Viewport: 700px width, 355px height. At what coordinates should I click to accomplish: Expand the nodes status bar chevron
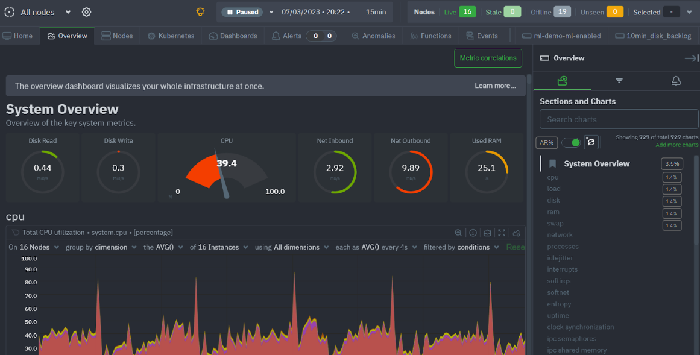pos(690,12)
